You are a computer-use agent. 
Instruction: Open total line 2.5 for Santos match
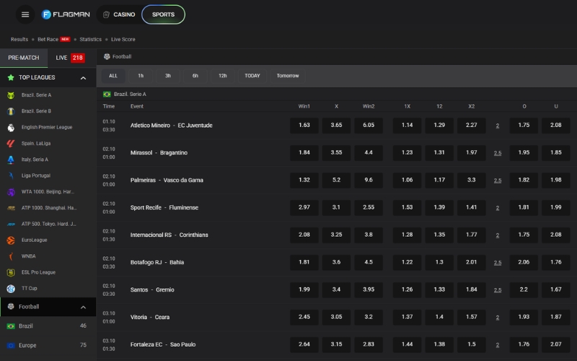click(x=498, y=290)
